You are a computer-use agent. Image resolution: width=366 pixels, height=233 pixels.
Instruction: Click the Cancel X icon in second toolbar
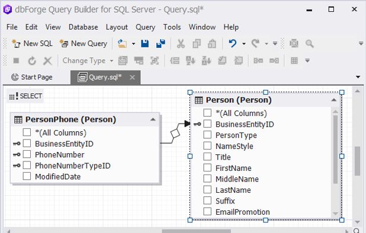point(47,61)
